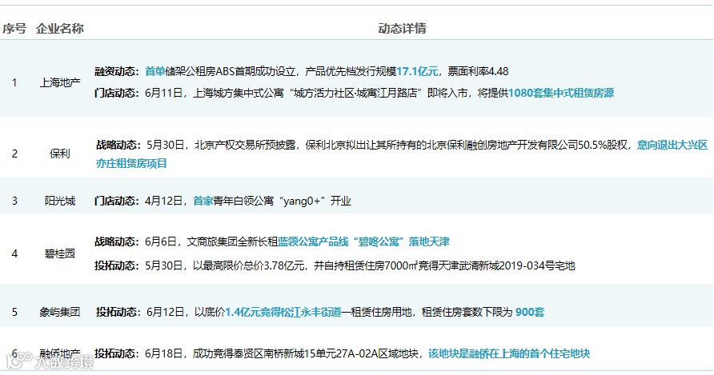Click 投拓动态 label in 象屿集团 row
This screenshot has width=714, height=375.
click(118, 312)
